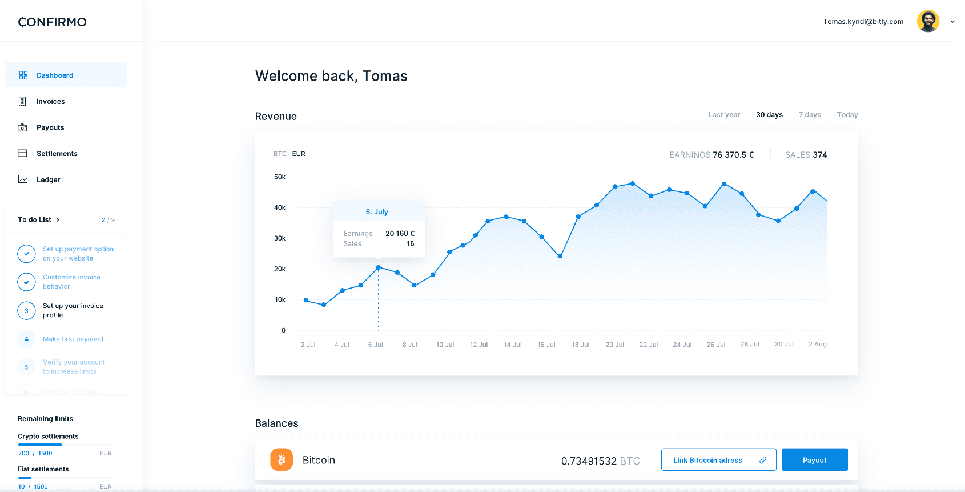
Task: Click the orange Bitcoin logo icon
Action: click(282, 459)
